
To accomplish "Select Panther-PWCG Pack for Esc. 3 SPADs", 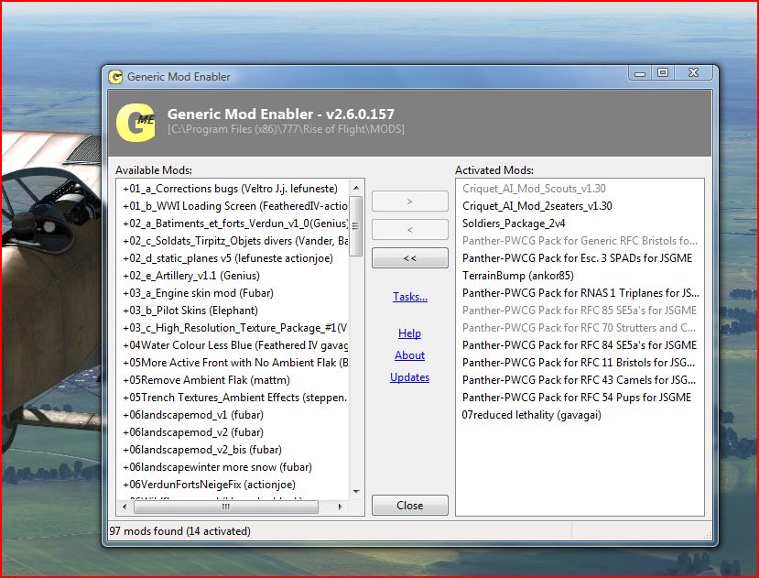I will pyautogui.click(x=577, y=258).
